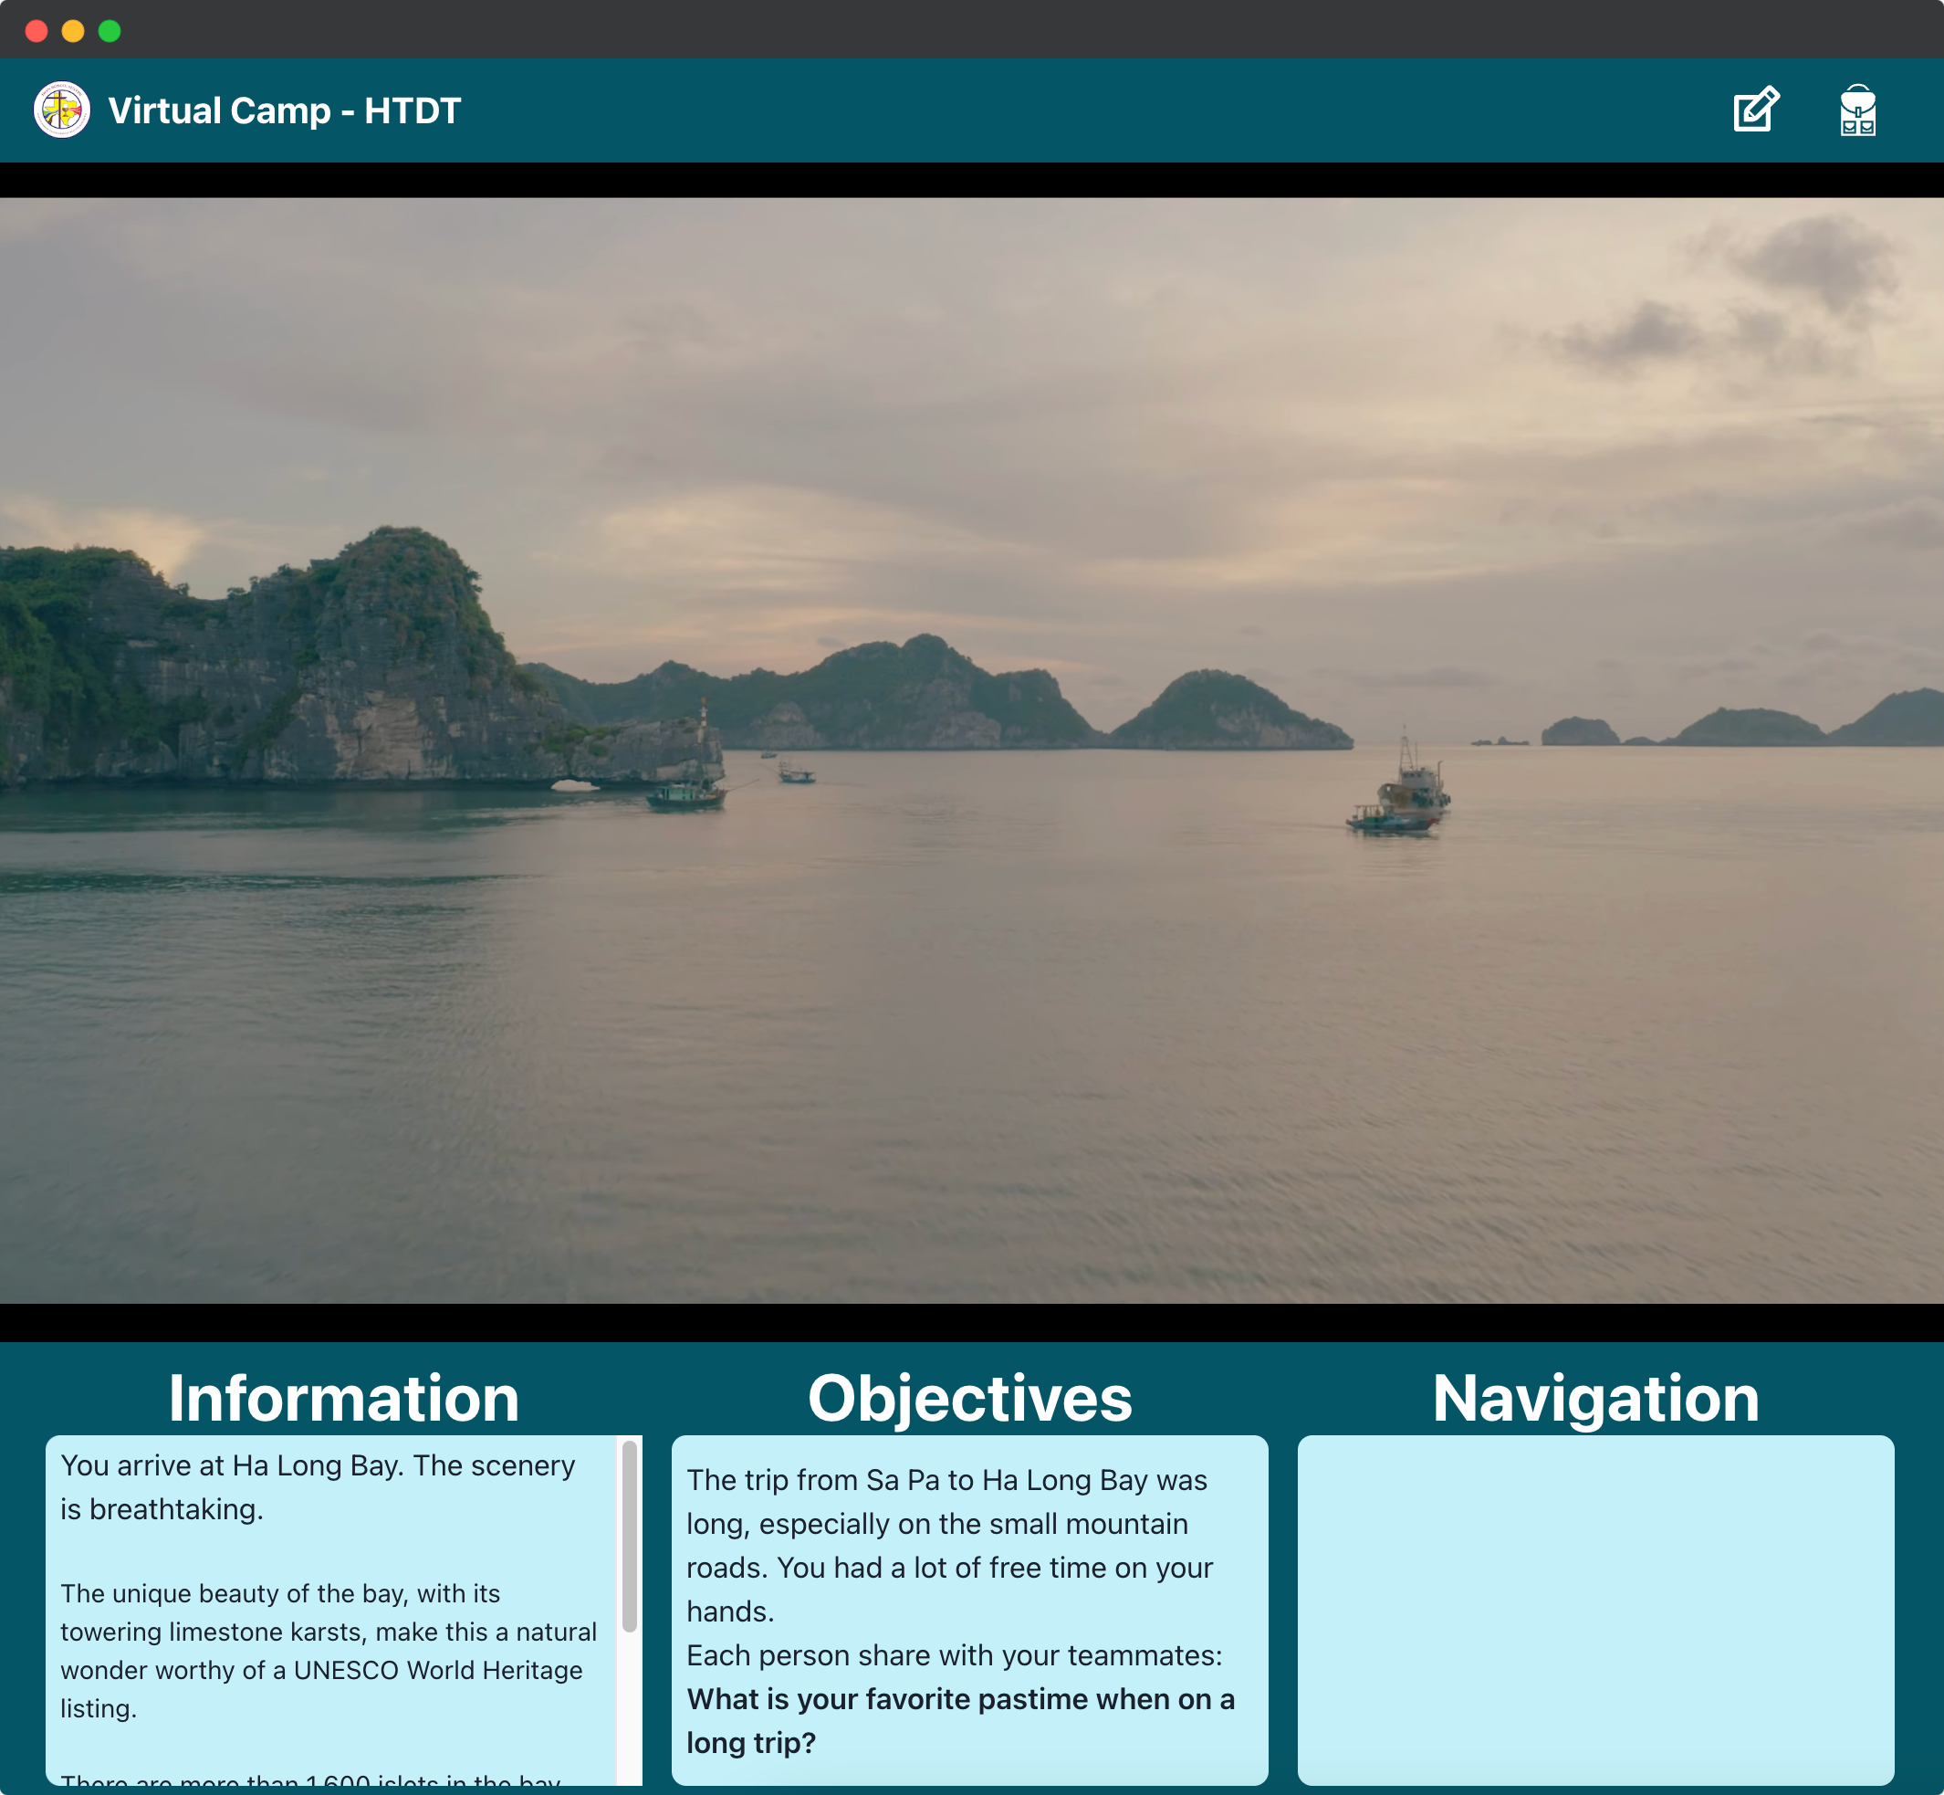The image size is (1944, 1795).
Task: Click the bold question about favorite pastime
Action: 960,1721
